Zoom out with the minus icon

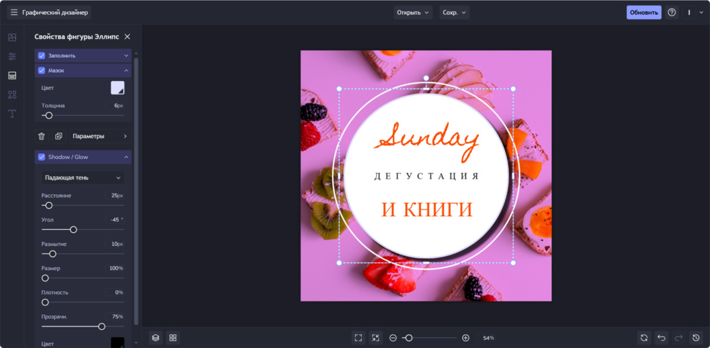pos(393,338)
